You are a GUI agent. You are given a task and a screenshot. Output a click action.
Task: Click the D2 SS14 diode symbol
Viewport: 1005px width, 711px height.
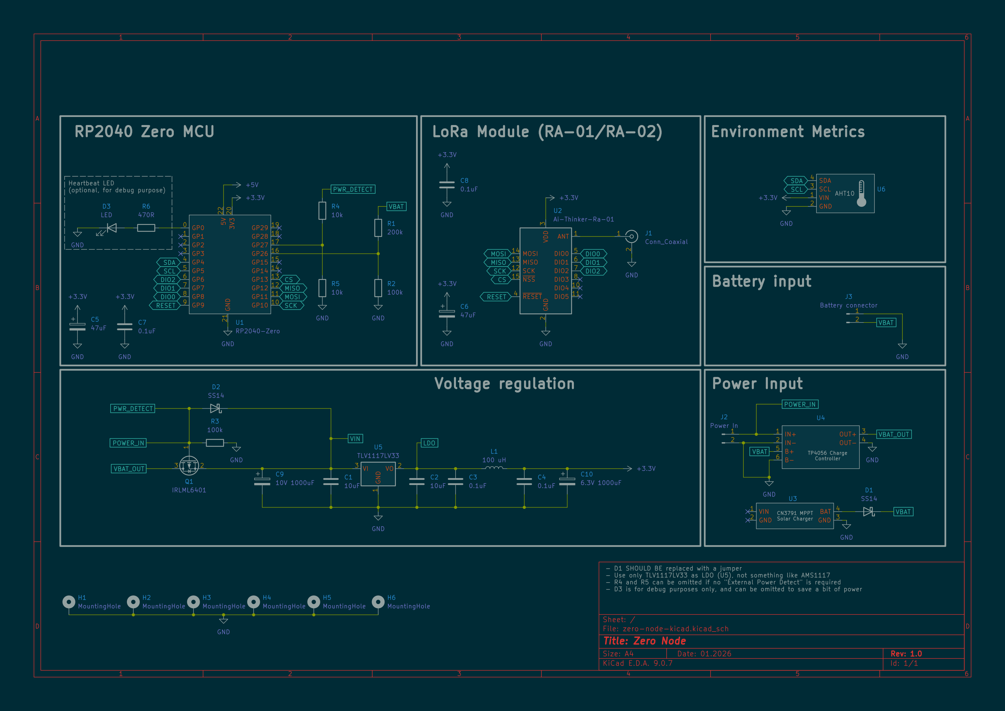click(215, 408)
